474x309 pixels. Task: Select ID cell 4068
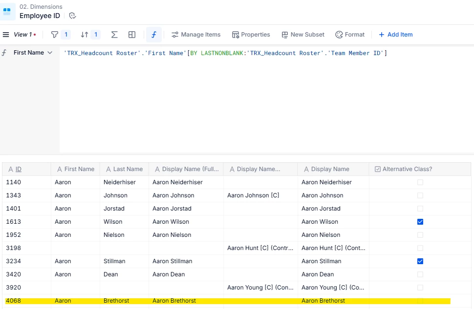coord(26,301)
